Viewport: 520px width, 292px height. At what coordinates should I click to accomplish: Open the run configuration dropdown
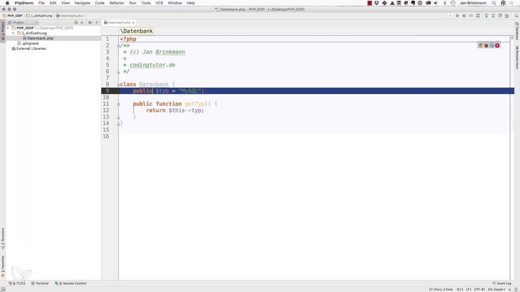(x=450, y=16)
